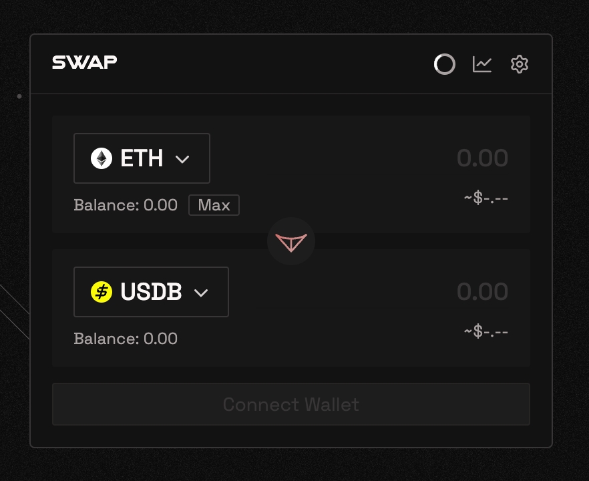
Task: Click the swap direction arrow icon
Action: [x=291, y=242]
